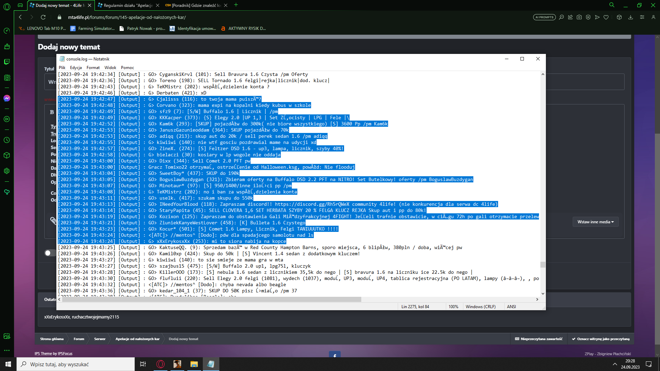Viewport: 660px width, 371px height.
Task: Click the search icon in the browser tab bar
Action: (612, 5)
